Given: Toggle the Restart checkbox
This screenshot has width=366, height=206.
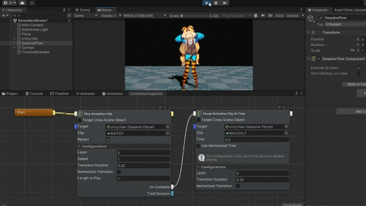Looking at the screenshot, I should pos(108,140).
